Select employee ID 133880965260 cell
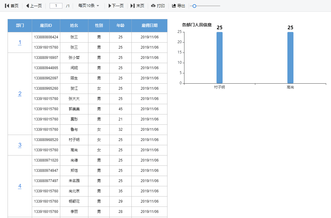The width and height of the screenshot is (331, 218). click(46, 88)
